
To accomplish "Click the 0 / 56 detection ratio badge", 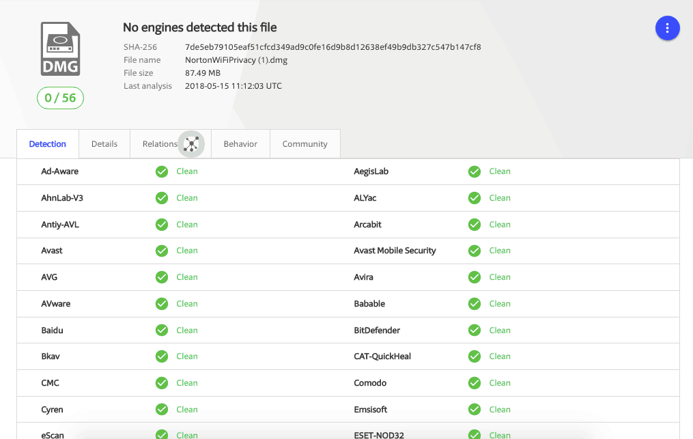I will (61, 98).
